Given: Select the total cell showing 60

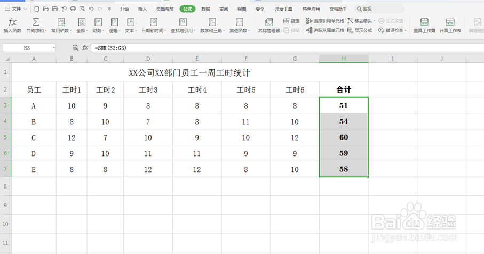Looking at the screenshot, I should coord(344,137).
